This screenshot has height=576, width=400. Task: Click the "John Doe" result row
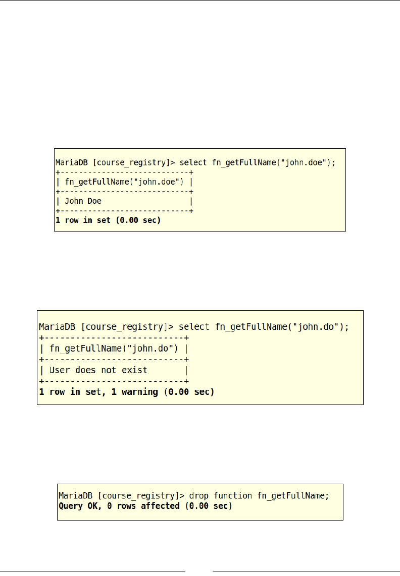83,201
